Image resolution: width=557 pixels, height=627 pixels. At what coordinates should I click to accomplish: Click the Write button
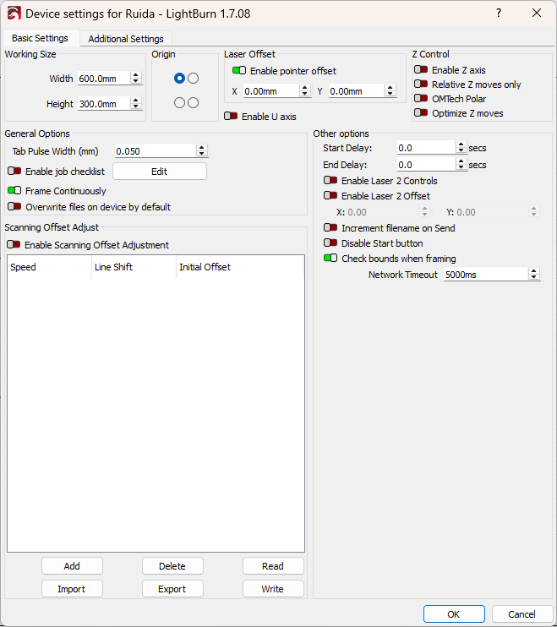click(x=273, y=589)
